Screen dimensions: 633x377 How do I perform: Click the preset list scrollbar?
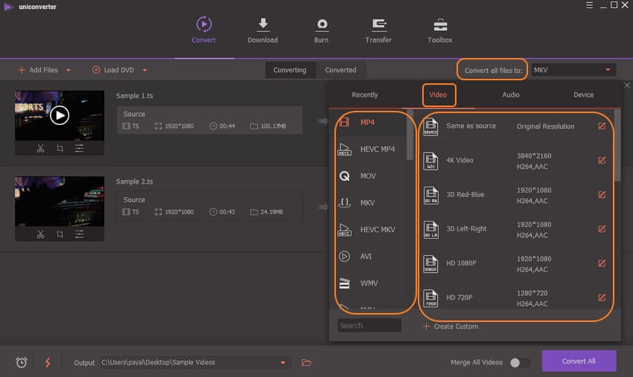[x=617, y=146]
